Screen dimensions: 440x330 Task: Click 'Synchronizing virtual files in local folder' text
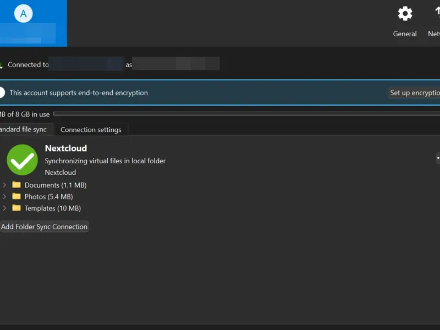click(x=105, y=161)
